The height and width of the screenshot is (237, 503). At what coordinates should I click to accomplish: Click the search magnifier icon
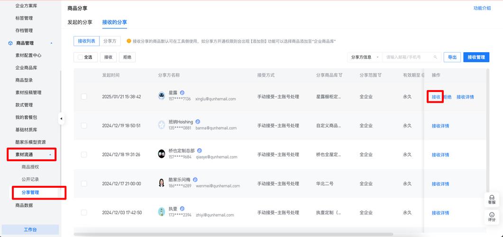(x=436, y=57)
